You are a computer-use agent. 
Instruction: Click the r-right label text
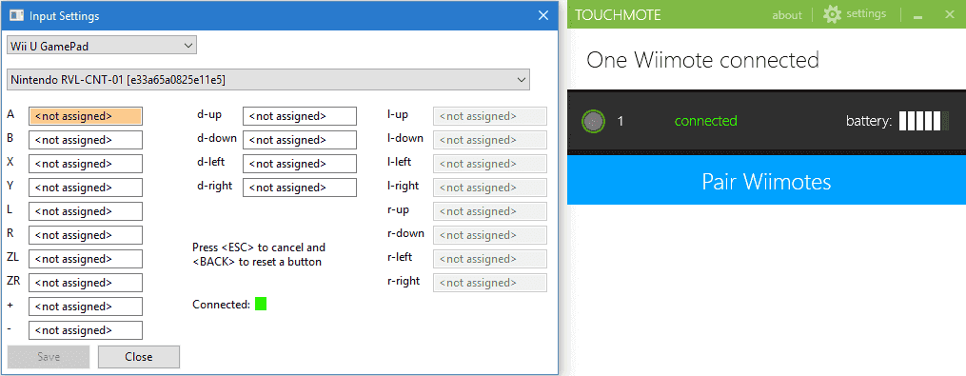tap(404, 281)
